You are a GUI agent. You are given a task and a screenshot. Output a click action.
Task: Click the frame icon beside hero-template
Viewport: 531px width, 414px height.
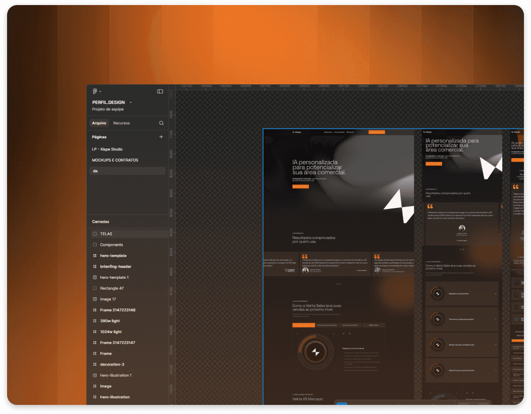pos(95,255)
